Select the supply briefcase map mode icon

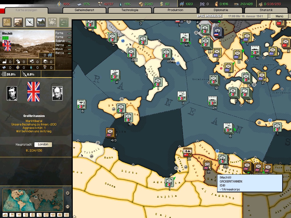coord(60,215)
